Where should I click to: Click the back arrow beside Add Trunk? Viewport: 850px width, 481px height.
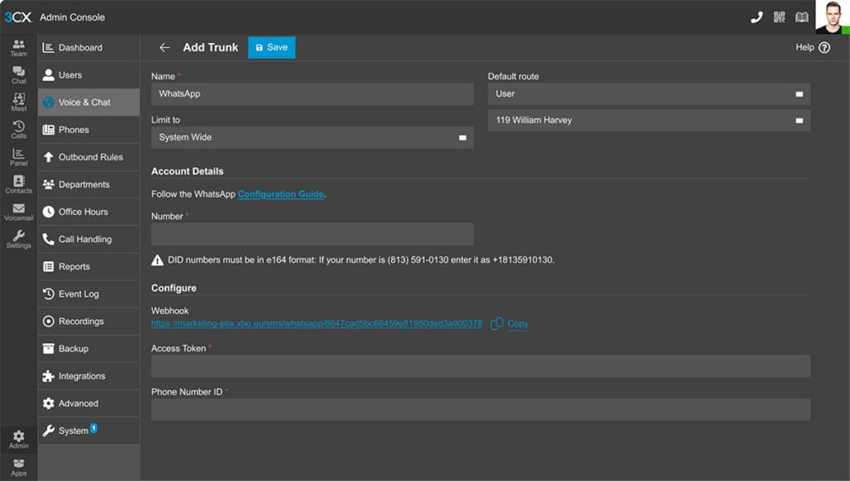164,47
